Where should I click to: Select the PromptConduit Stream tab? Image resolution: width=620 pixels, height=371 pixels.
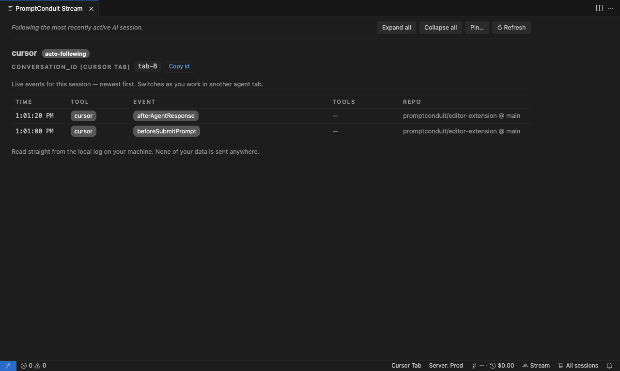[49, 9]
